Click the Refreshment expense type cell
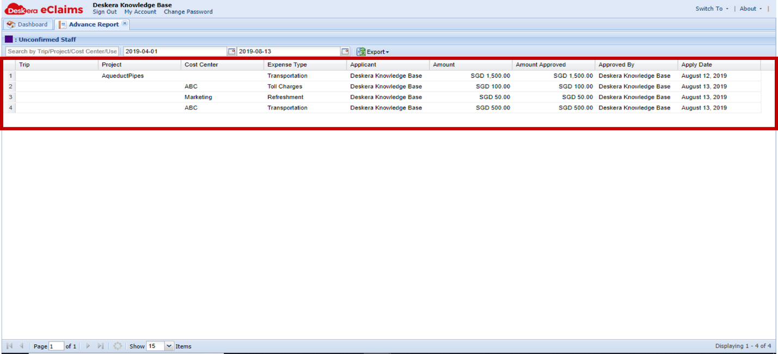 pos(305,97)
